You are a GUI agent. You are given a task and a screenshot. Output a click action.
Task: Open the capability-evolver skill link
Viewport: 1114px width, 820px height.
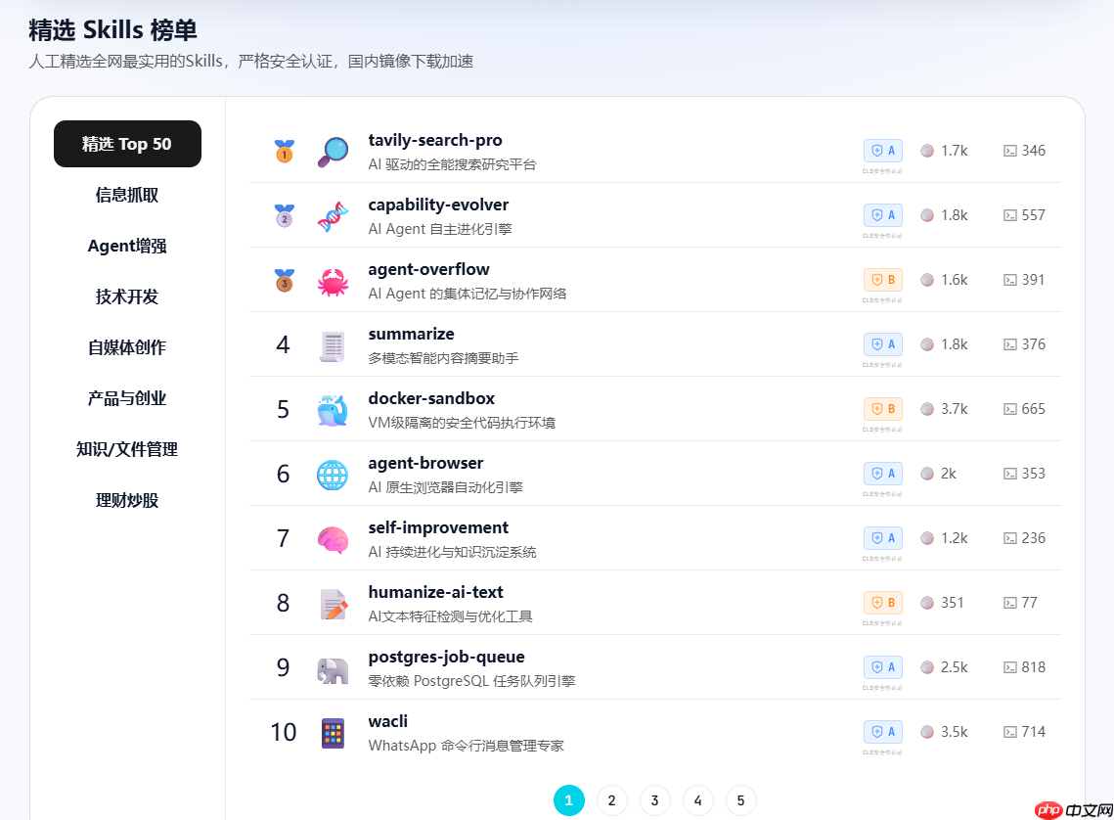coord(438,205)
